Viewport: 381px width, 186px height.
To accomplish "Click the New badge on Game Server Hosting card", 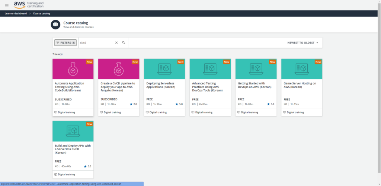I will click(318, 62).
